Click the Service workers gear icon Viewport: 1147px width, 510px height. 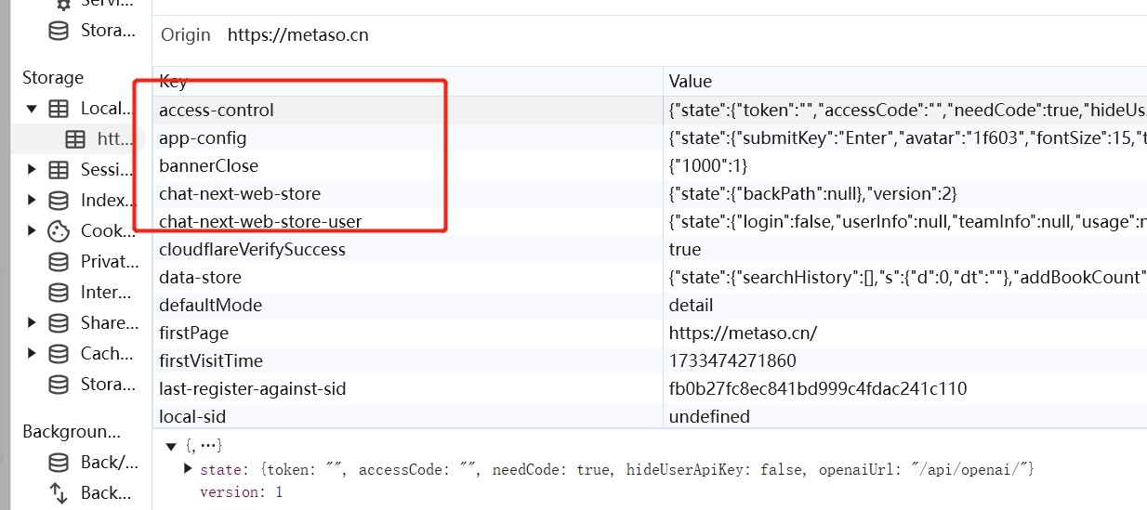click(x=63, y=4)
